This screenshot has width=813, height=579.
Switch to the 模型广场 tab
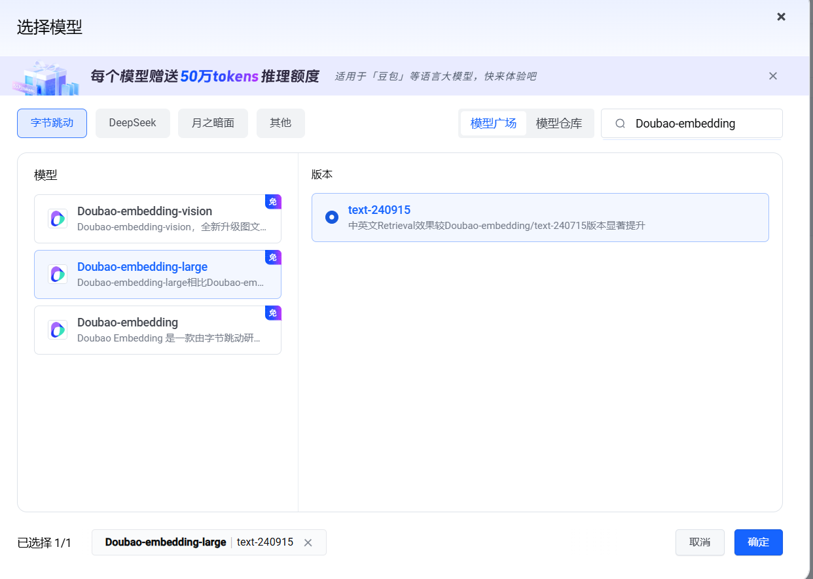pyautogui.click(x=494, y=123)
